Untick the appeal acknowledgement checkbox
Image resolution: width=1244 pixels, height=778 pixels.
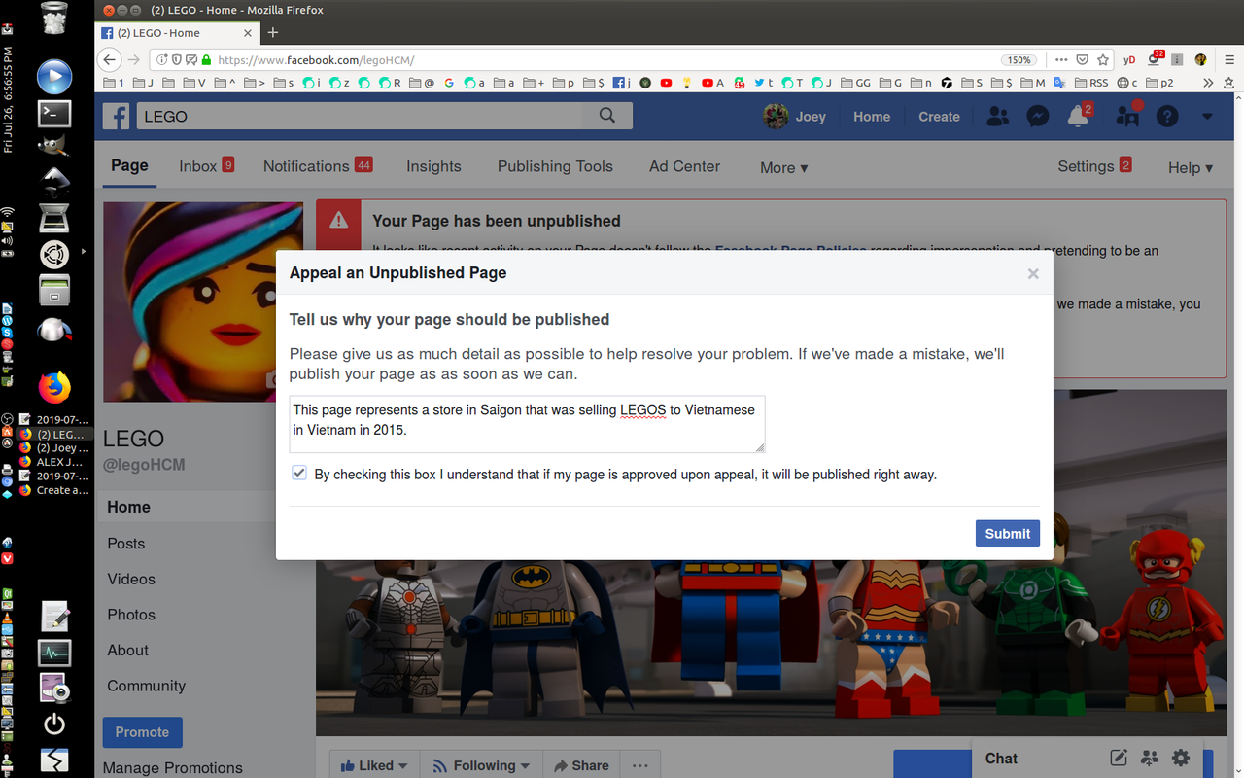tap(298, 474)
